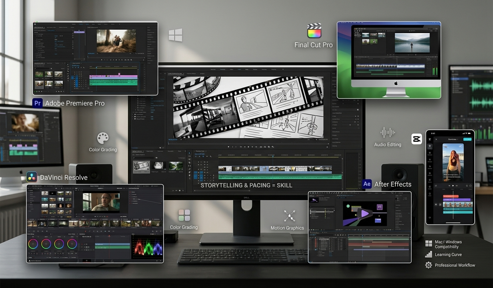Click the Professional Workflow text
The width and height of the screenshot is (493, 288).
click(x=455, y=265)
